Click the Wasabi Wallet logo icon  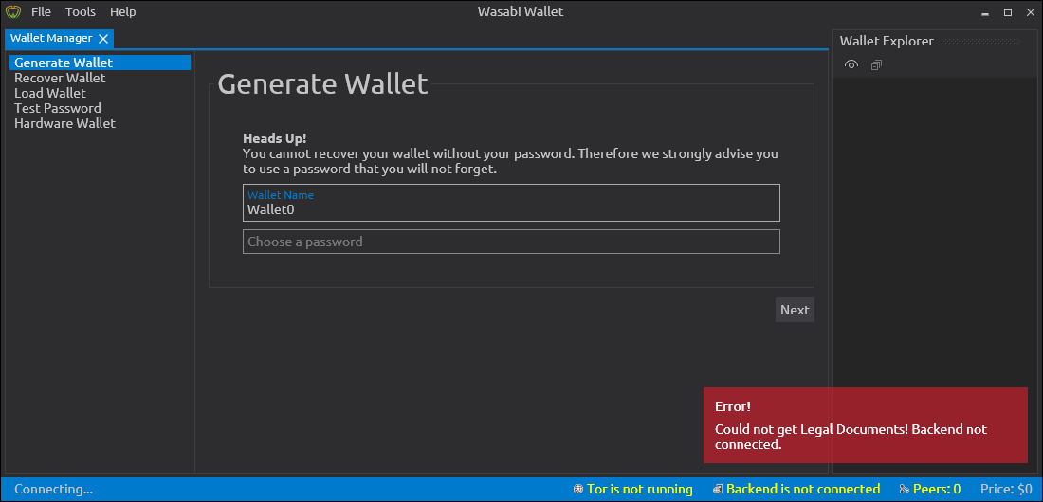coord(13,12)
